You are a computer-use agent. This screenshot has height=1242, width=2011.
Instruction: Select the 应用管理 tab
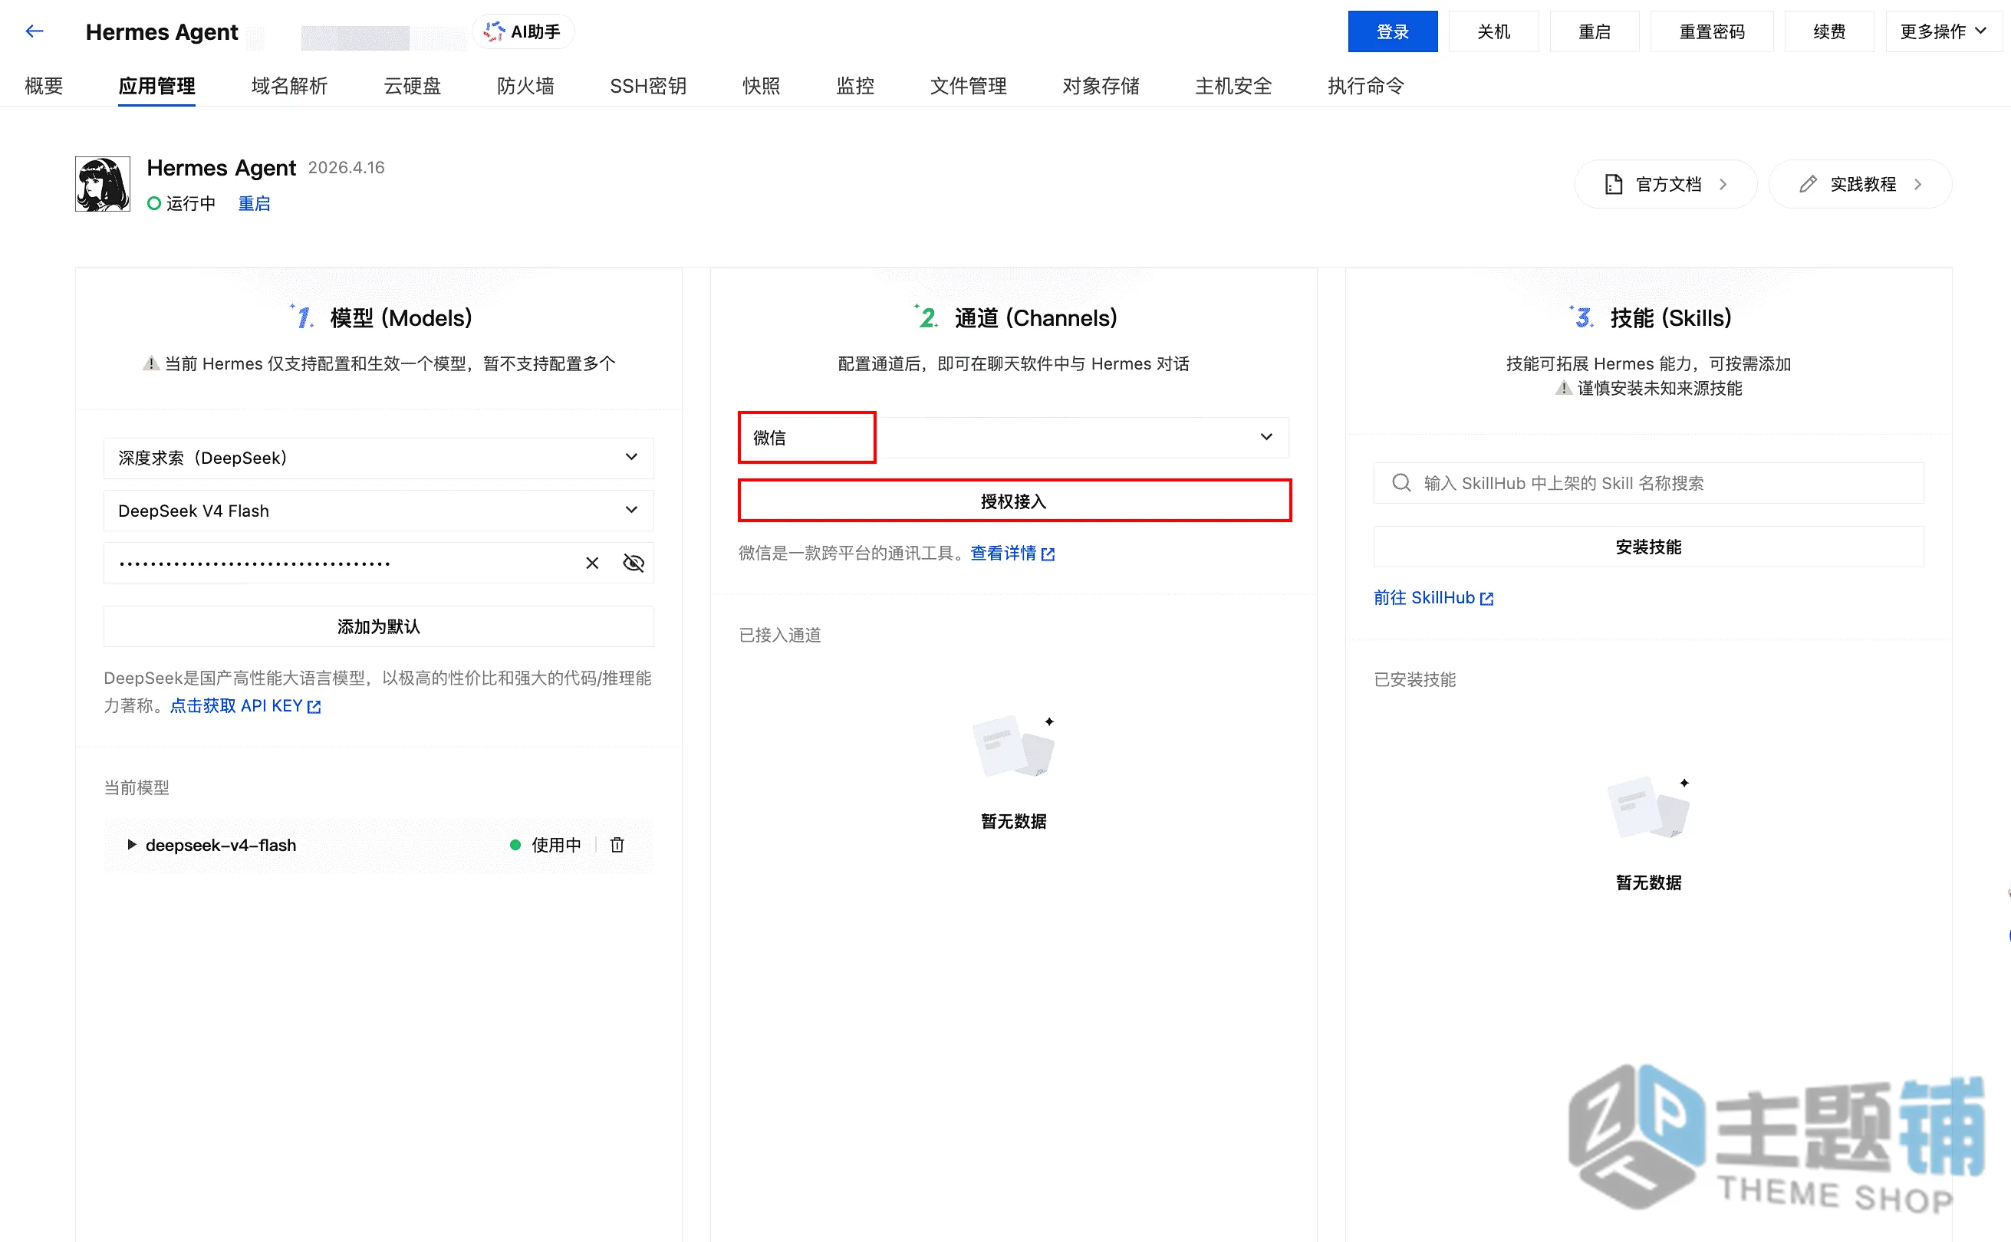click(157, 85)
